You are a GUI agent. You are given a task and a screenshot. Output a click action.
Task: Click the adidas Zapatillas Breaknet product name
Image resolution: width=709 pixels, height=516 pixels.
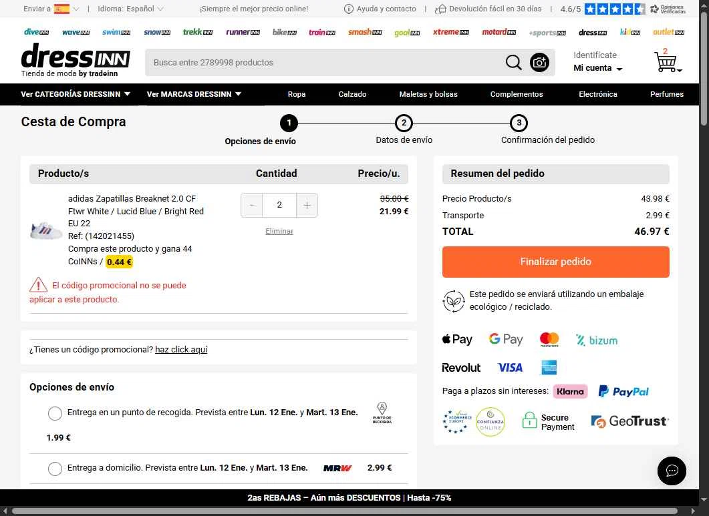(132, 198)
